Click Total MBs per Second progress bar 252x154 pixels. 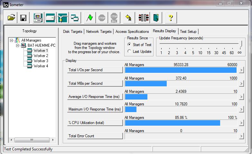(181, 83)
